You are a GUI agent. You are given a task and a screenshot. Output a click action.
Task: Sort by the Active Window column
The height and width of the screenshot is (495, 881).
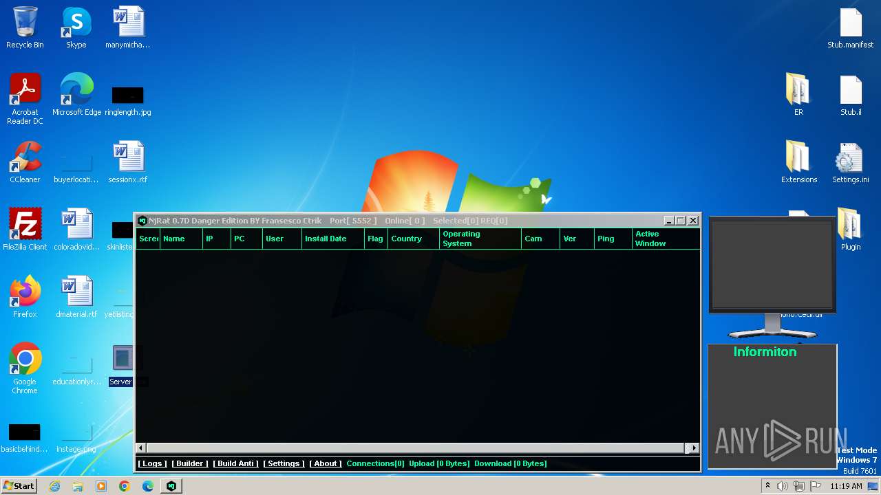(x=666, y=239)
